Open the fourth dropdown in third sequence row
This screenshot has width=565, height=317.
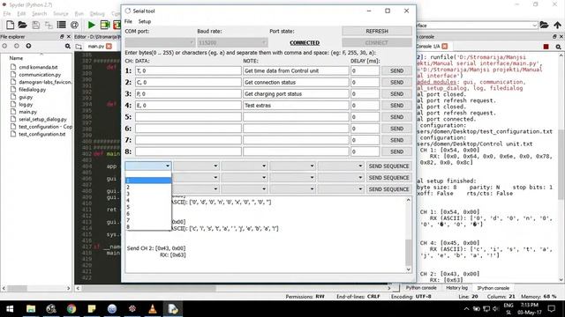(293, 189)
